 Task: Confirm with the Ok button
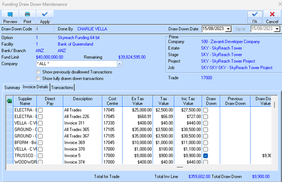point(254,17)
